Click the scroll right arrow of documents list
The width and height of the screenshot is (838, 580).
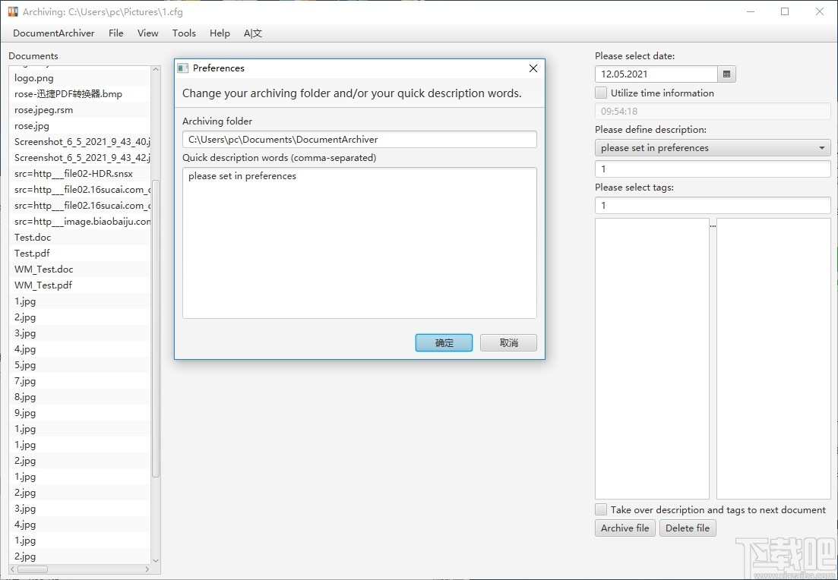[x=147, y=569]
